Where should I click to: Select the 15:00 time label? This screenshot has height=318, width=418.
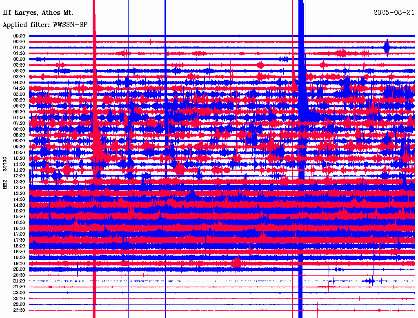(19, 211)
